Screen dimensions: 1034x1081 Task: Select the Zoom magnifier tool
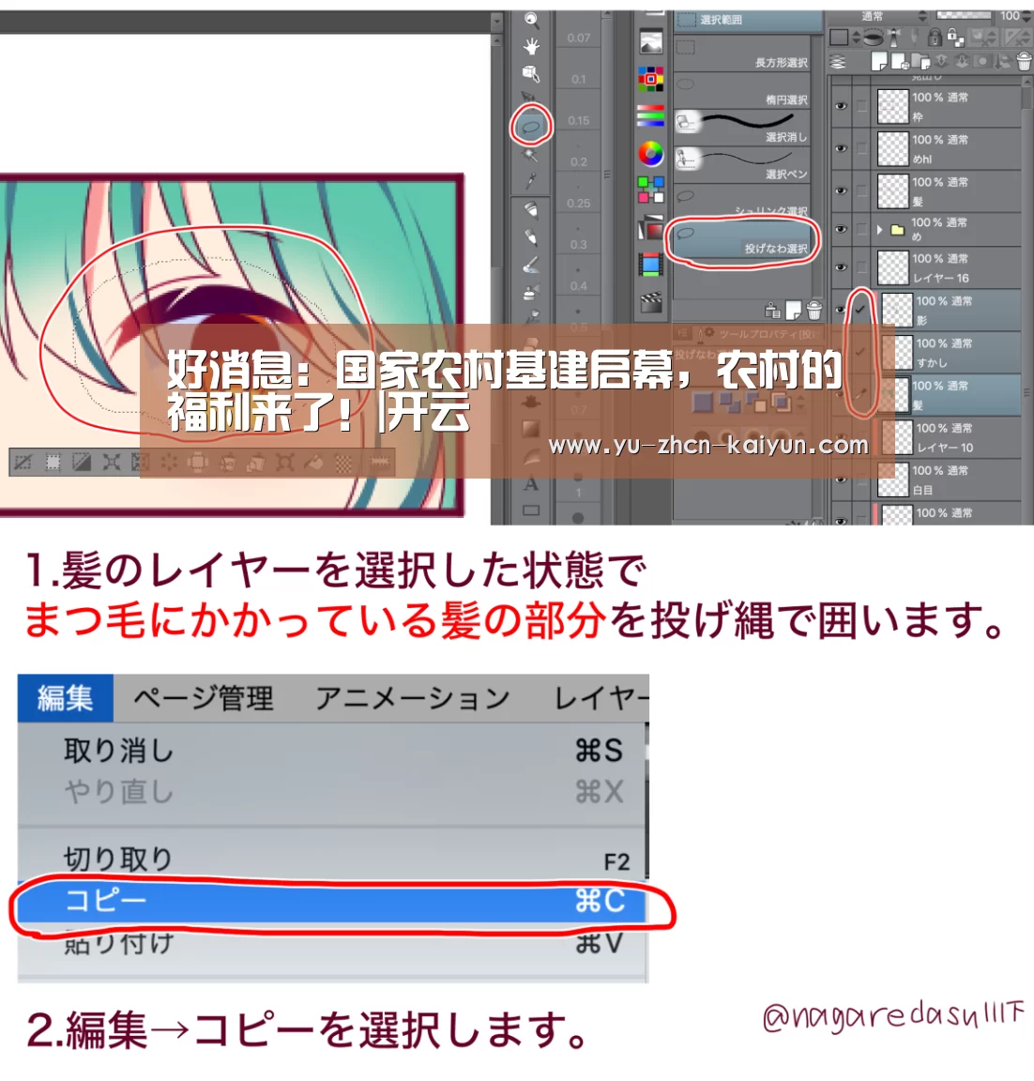pos(531,20)
